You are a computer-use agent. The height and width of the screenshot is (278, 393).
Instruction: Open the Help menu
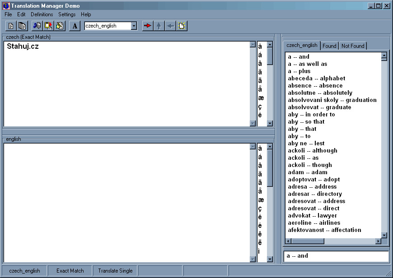86,14
